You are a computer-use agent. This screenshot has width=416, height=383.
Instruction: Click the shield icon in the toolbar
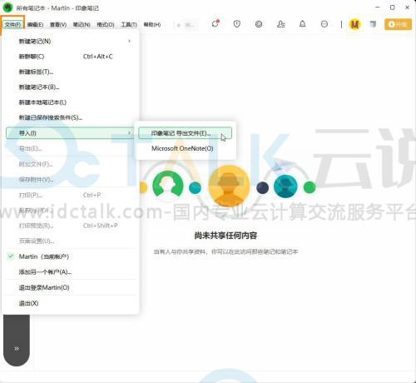pos(236,24)
